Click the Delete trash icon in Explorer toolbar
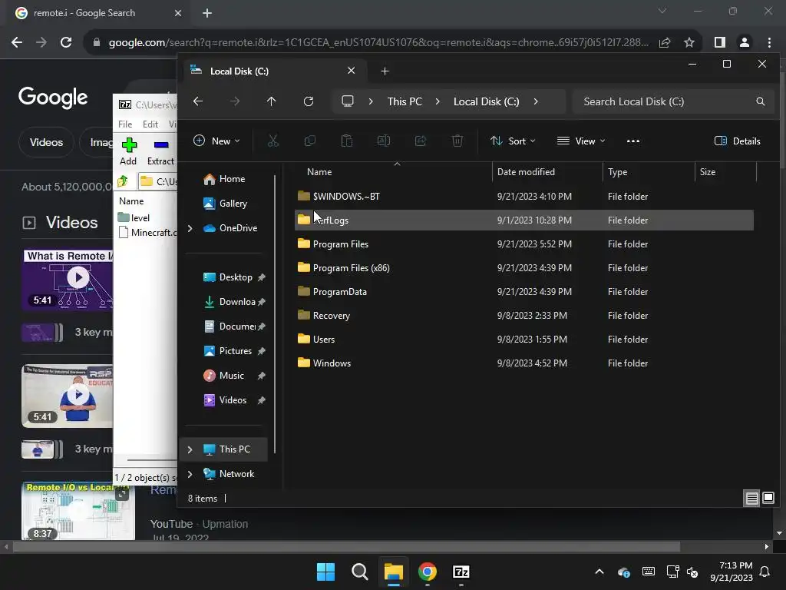786x590 pixels. [457, 141]
